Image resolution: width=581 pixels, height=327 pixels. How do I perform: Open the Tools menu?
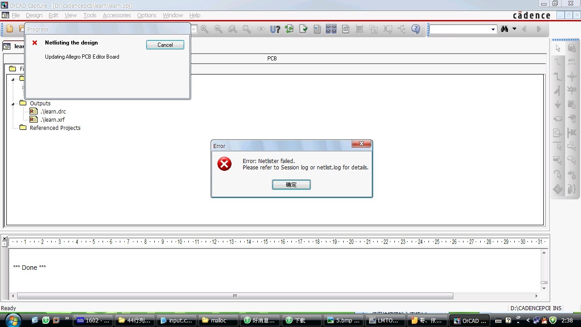pyautogui.click(x=90, y=15)
